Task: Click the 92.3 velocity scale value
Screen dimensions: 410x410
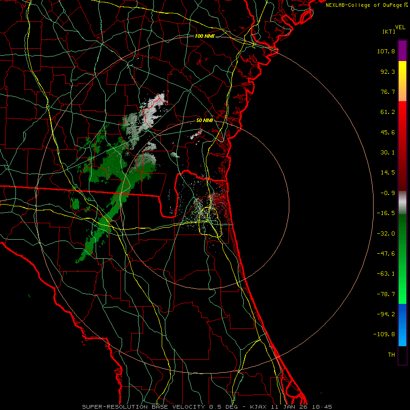Action: (388, 72)
